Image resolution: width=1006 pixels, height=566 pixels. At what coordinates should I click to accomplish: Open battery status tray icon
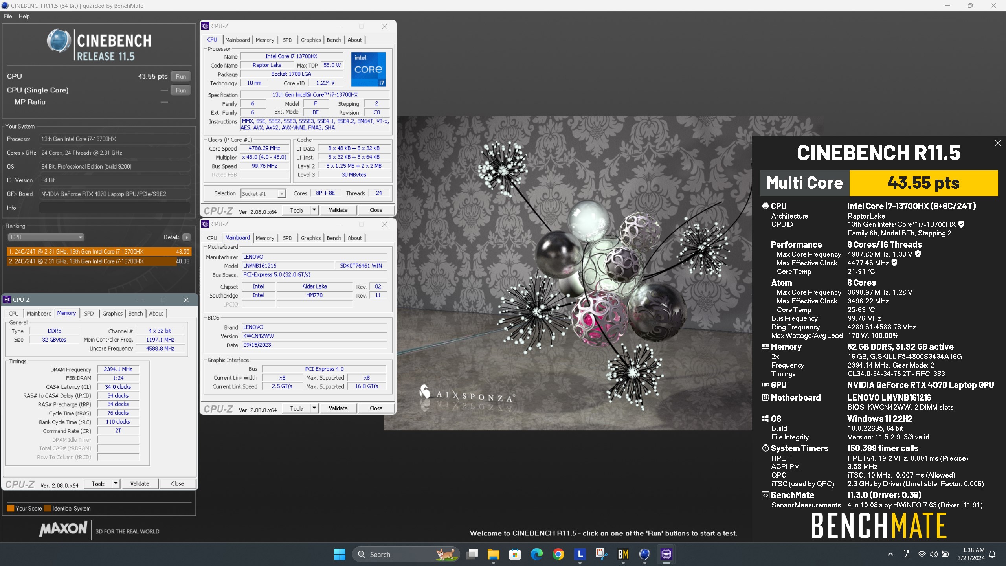coord(945,554)
